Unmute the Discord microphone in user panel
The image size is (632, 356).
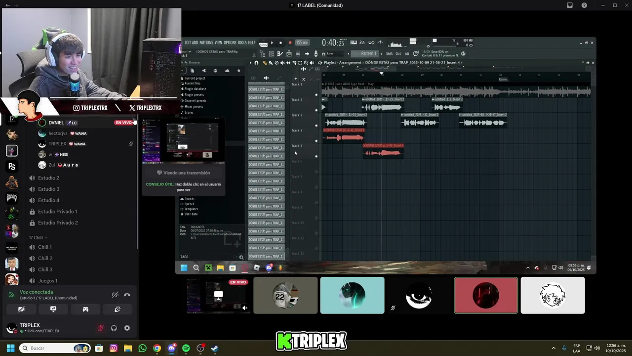(101, 328)
